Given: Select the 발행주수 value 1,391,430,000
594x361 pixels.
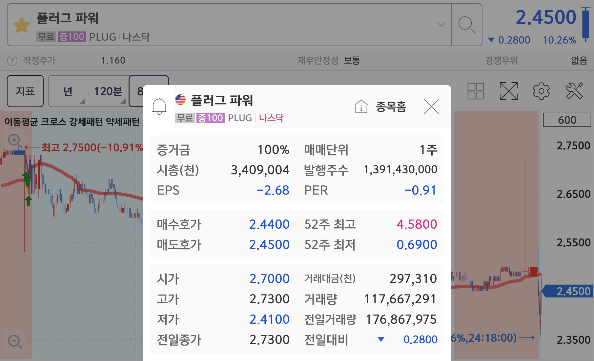Looking at the screenshot, I should click(400, 170).
